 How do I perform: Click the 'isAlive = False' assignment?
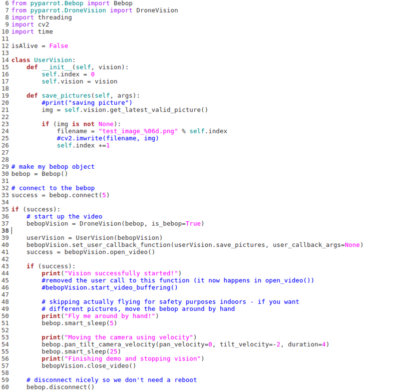[40, 46]
